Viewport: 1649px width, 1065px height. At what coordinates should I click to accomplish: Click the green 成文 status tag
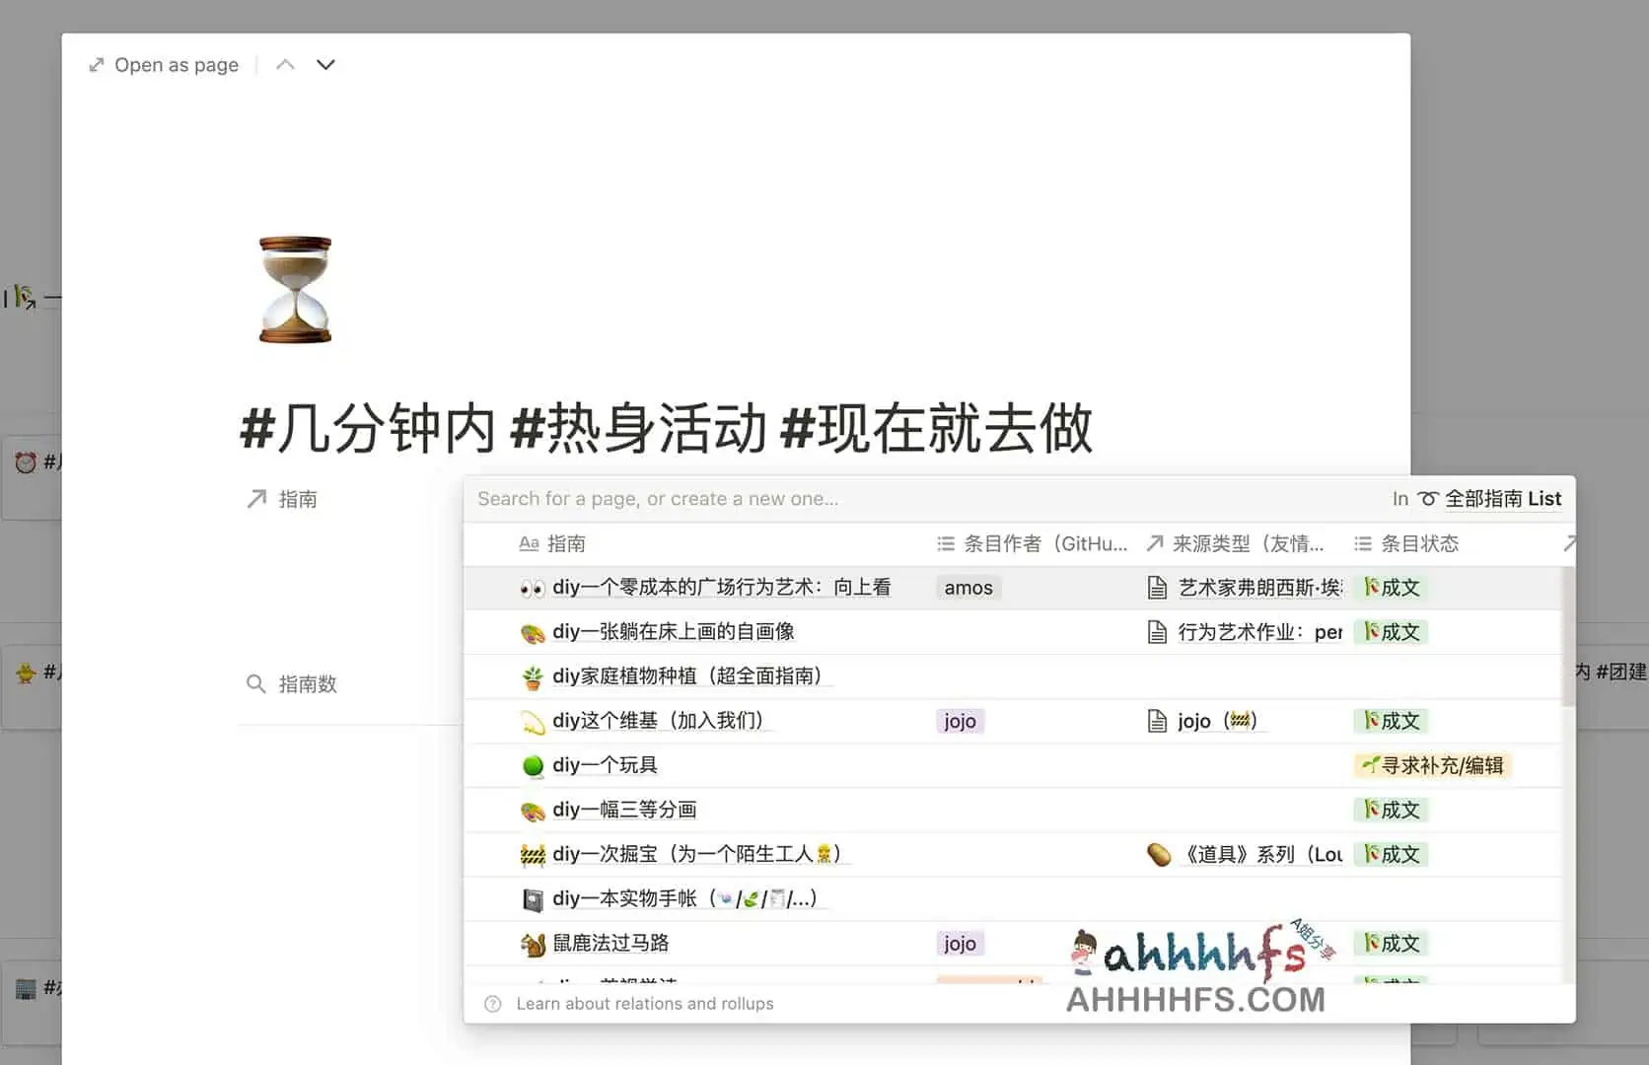(x=1391, y=587)
